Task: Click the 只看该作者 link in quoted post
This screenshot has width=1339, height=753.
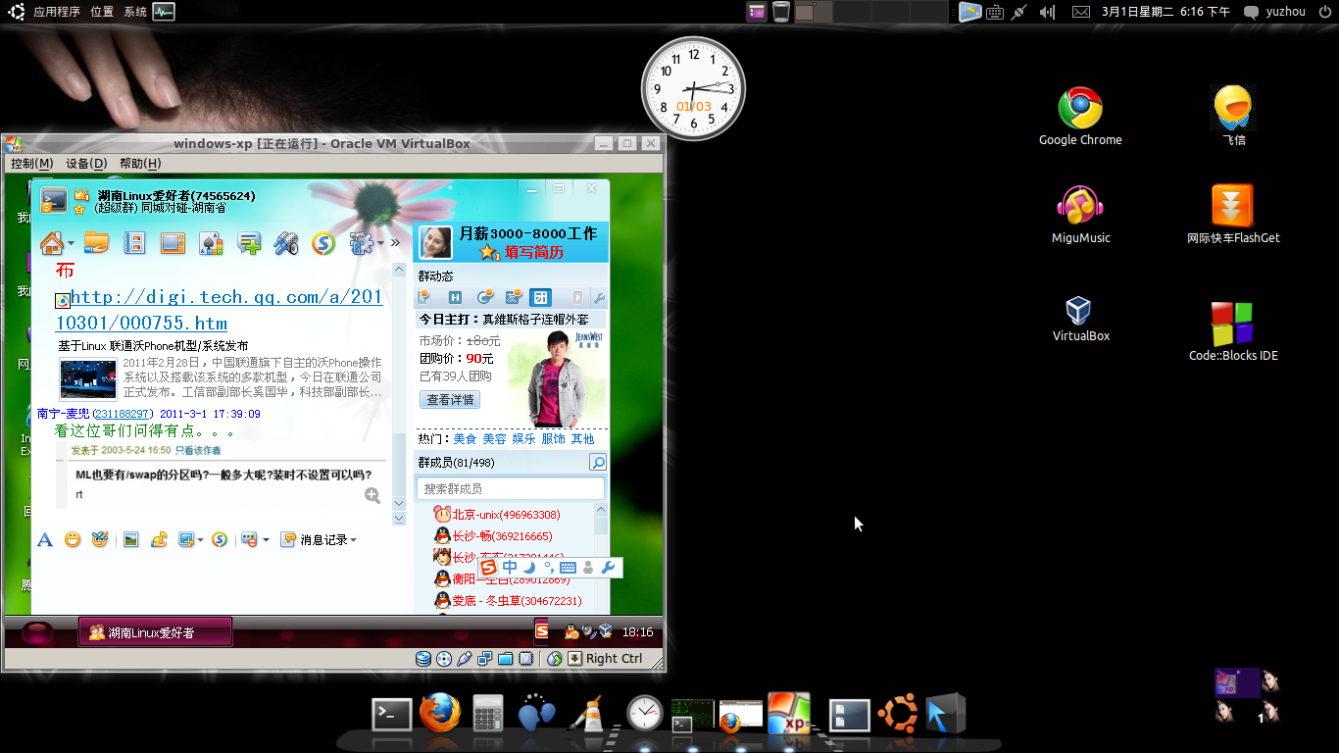Action: (x=199, y=450)
